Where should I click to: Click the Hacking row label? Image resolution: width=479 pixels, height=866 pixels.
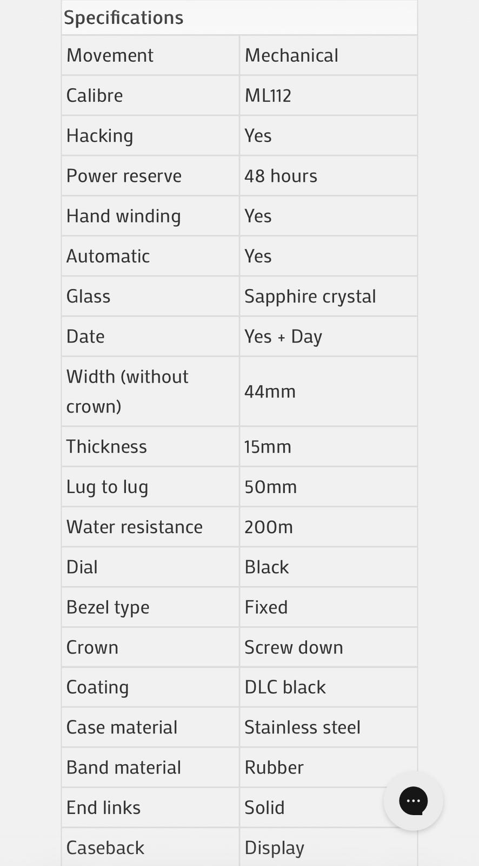99,136
